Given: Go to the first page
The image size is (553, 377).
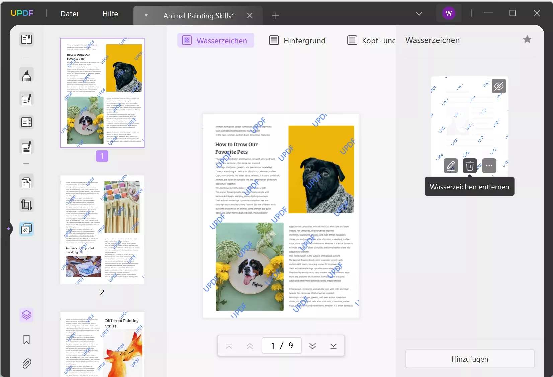Looking at the screenshot, I should [x=229, y=346].
